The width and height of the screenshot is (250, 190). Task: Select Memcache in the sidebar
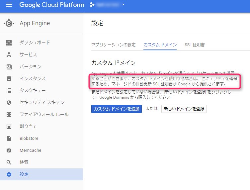(x=42, y=150)
